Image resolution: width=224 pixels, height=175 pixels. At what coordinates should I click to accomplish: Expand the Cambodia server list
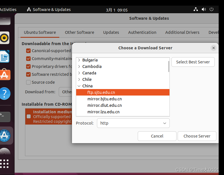tap(79, 67)
